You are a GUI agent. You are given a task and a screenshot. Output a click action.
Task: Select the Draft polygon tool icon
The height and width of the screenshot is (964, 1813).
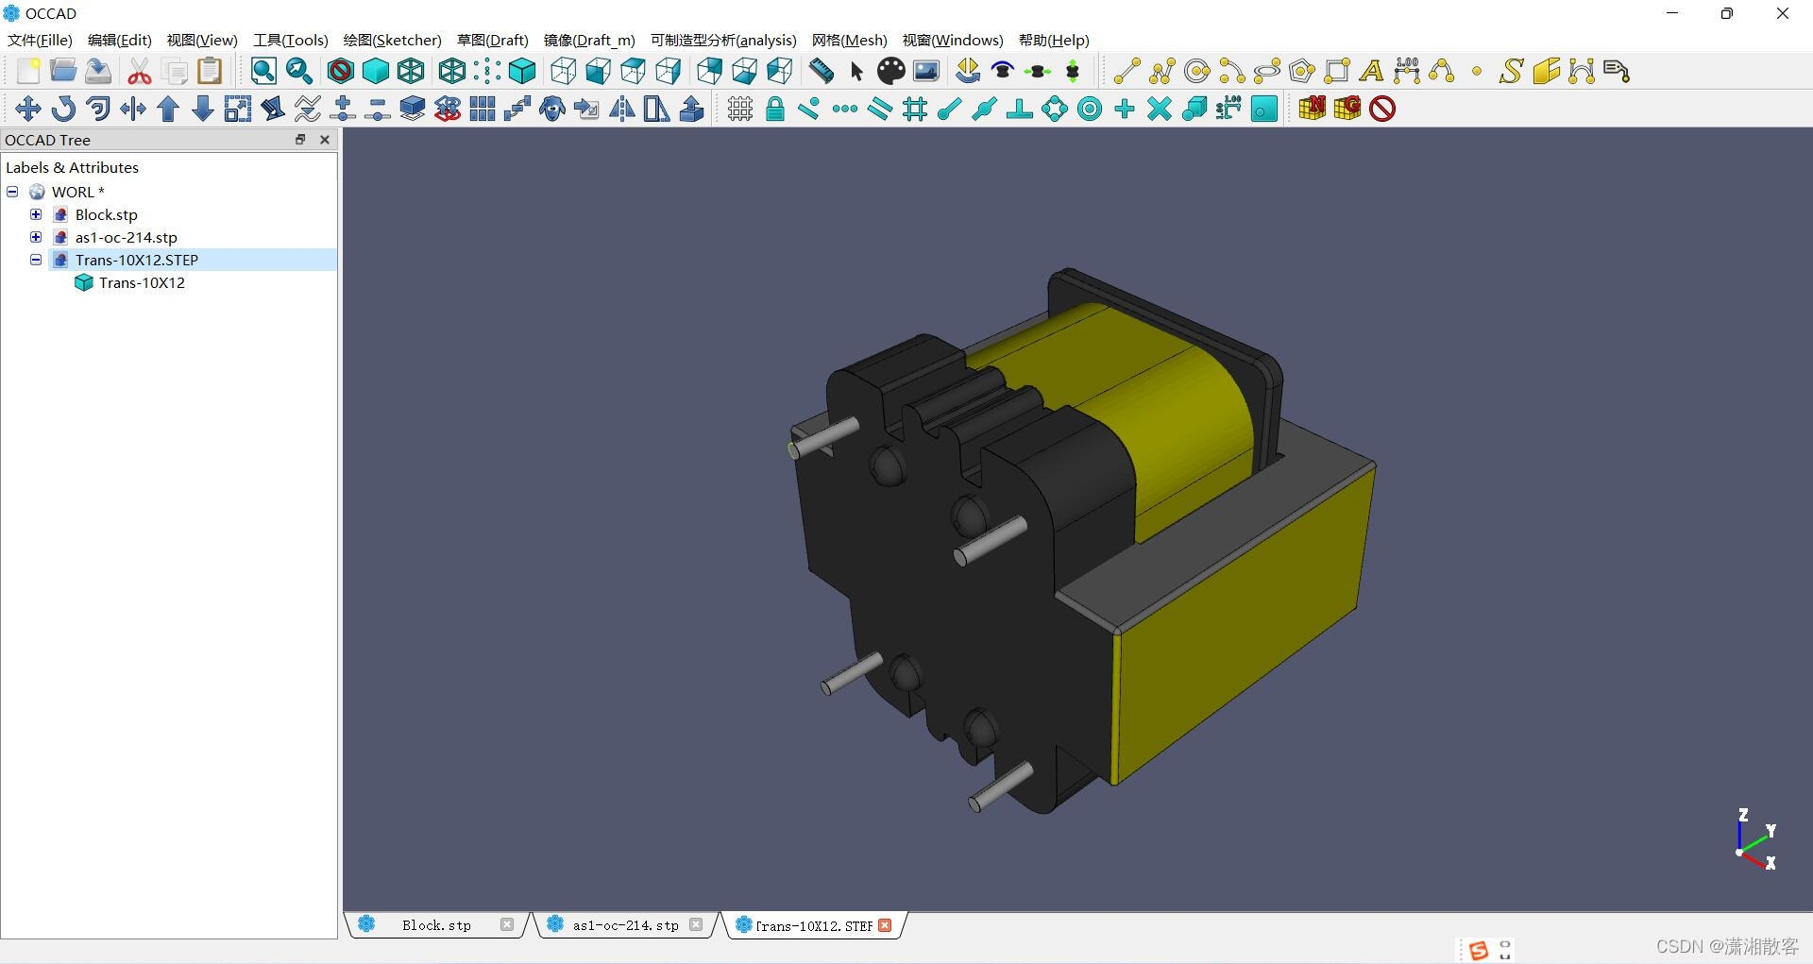tap(1302, 71)
